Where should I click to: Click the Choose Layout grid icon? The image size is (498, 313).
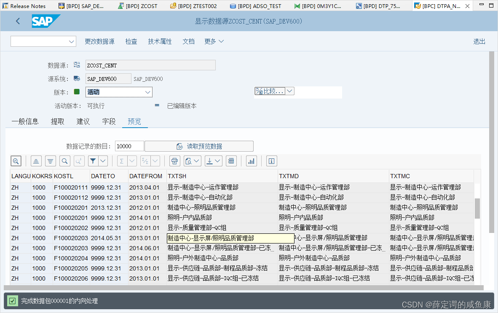(x=231, y=161)
